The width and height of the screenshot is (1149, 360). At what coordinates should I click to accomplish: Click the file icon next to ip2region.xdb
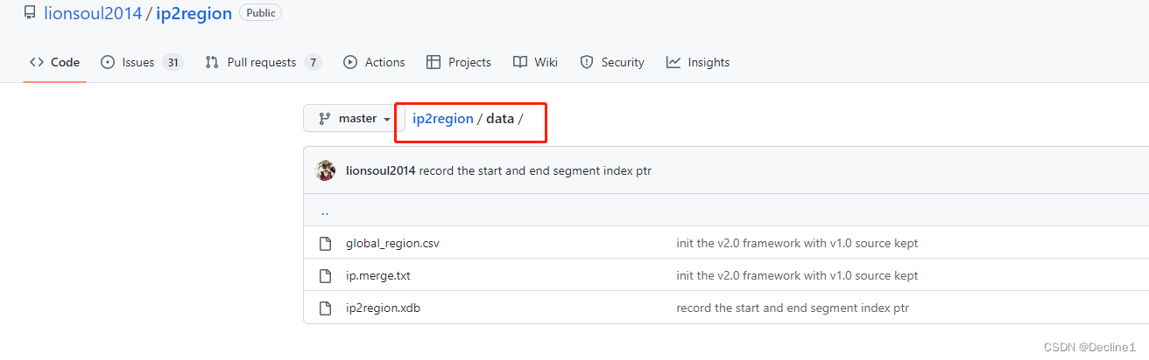(x=325, y=308)
